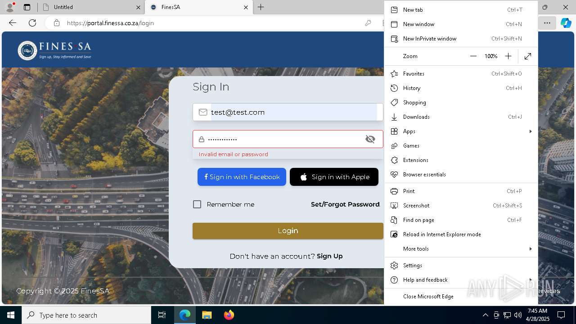Open saved passwords key icon

(368, 23)
